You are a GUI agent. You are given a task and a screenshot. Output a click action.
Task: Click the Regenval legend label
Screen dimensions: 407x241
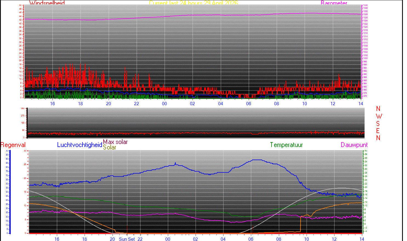13,145
